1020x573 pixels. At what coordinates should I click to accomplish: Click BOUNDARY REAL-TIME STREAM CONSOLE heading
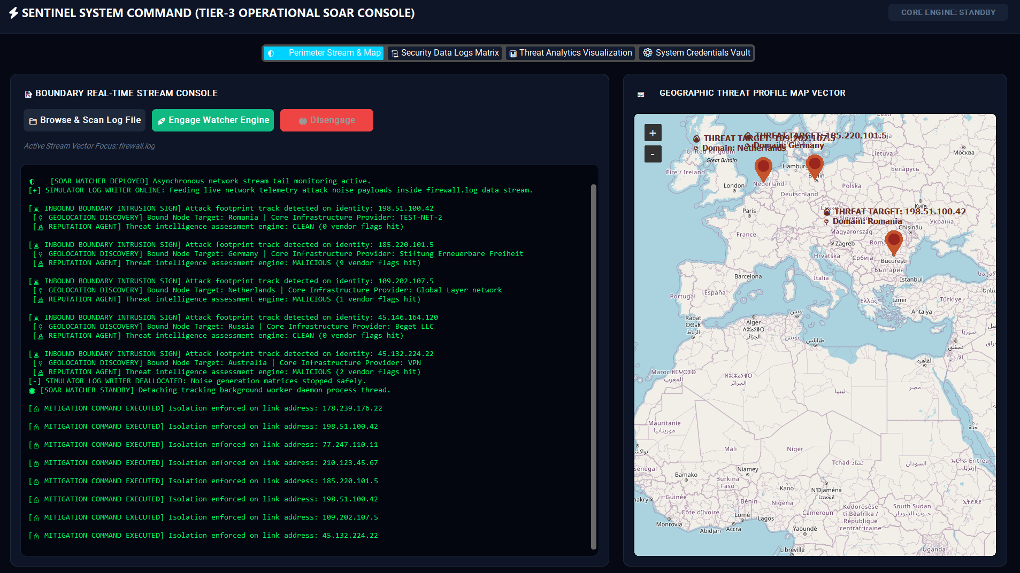click(126, 94)
